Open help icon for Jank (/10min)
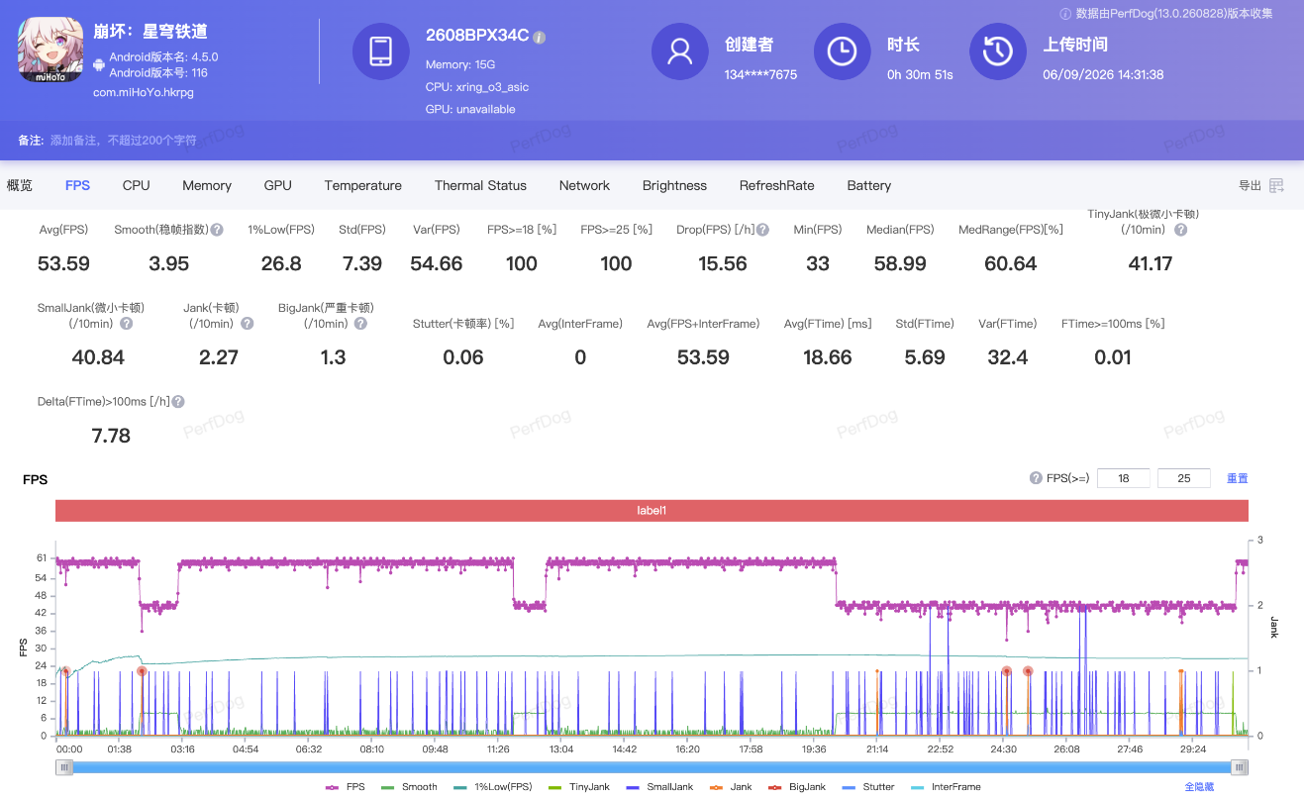1304x799 pixels. (x=248, y=324)
